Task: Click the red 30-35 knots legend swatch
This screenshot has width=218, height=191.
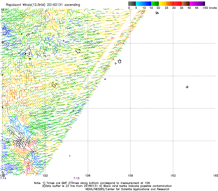Action: point(178,4)
